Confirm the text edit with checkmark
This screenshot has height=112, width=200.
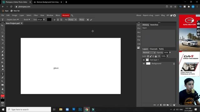[x=91, y=20]
